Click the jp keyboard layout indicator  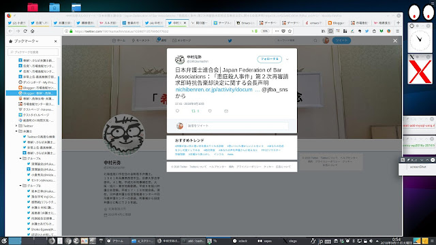click(x=320, y=241)
